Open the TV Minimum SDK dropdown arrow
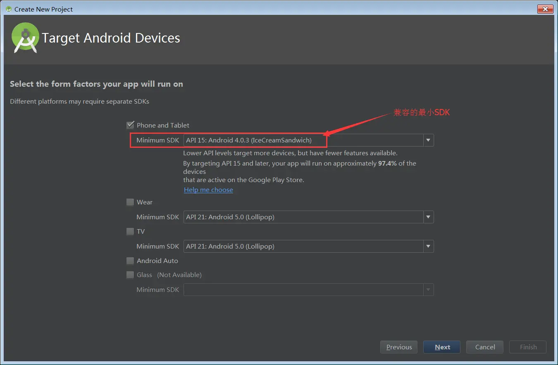 [428, 246]
